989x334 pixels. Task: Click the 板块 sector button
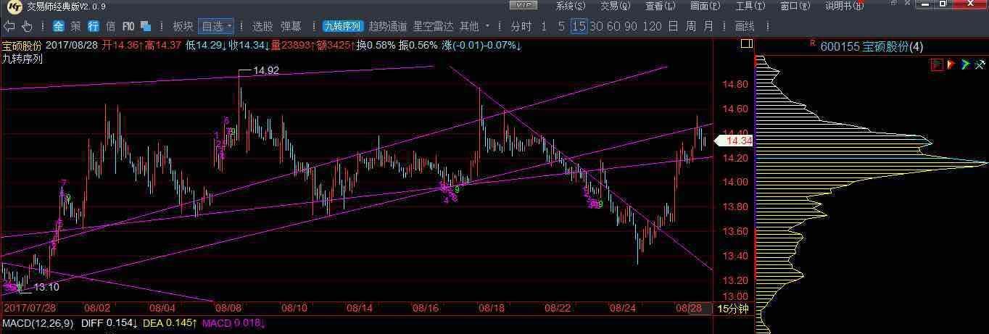tap(183, 26)
